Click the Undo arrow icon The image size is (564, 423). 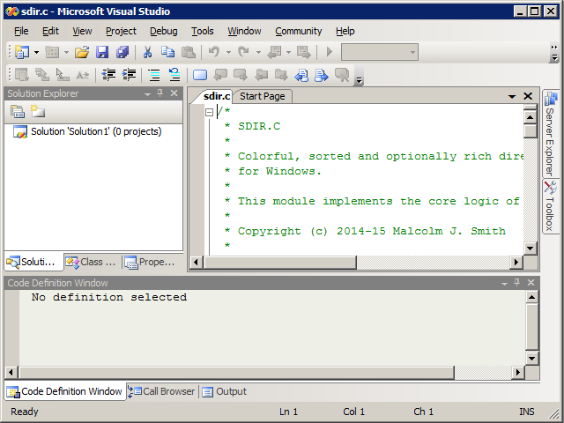(213, 52)
